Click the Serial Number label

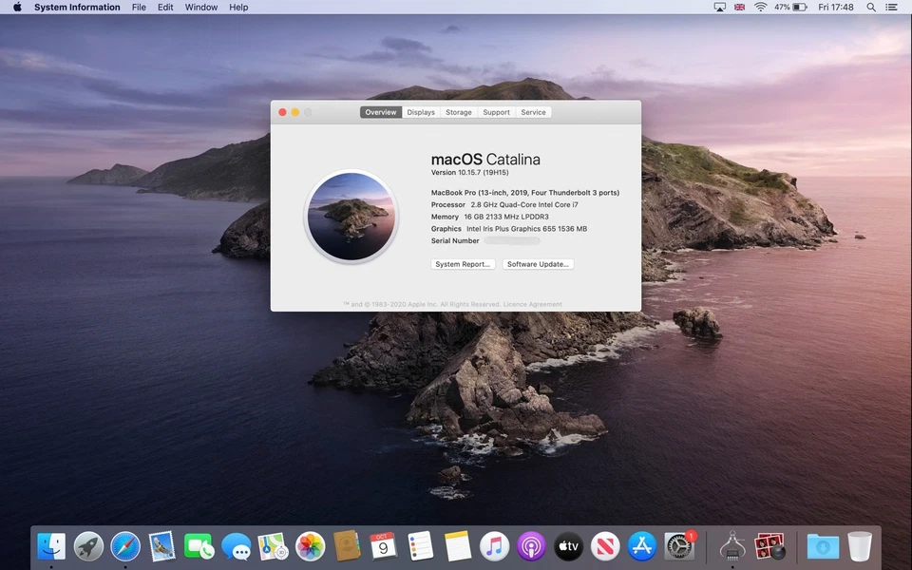[x=455, y=240]
